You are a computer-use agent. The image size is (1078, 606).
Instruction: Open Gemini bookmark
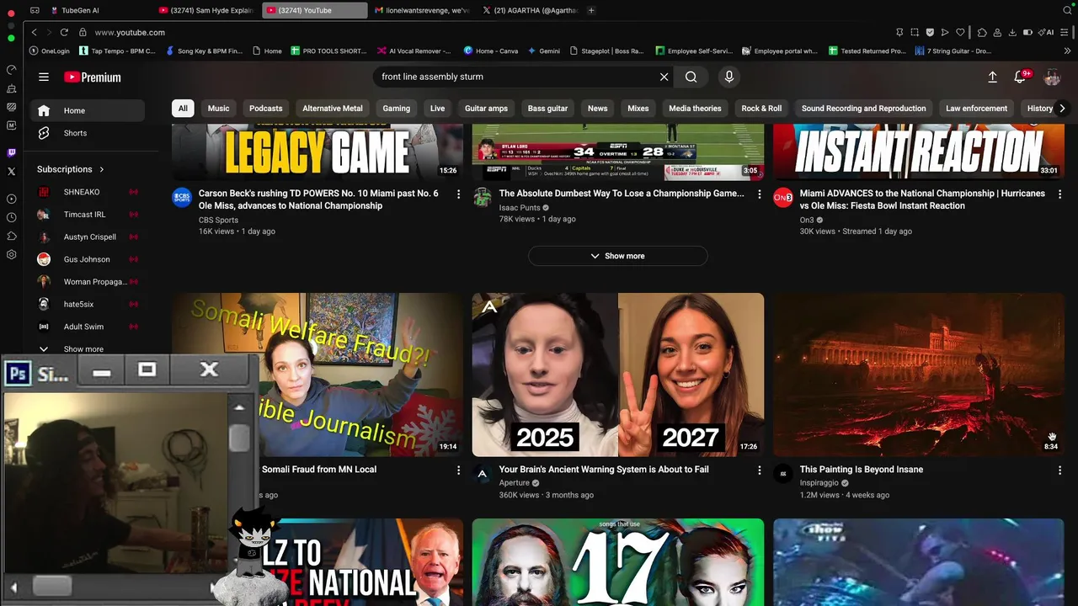(x=543, y=50)
